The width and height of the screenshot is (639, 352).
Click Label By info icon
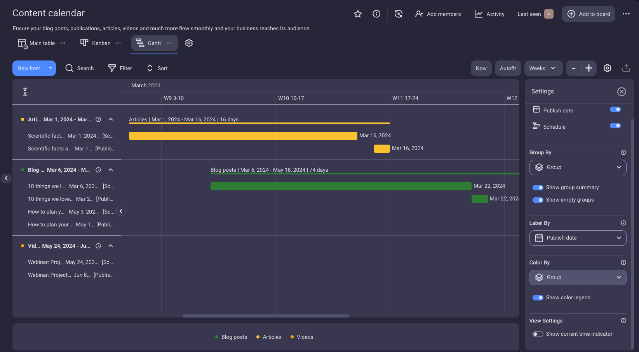coord(623,223)
